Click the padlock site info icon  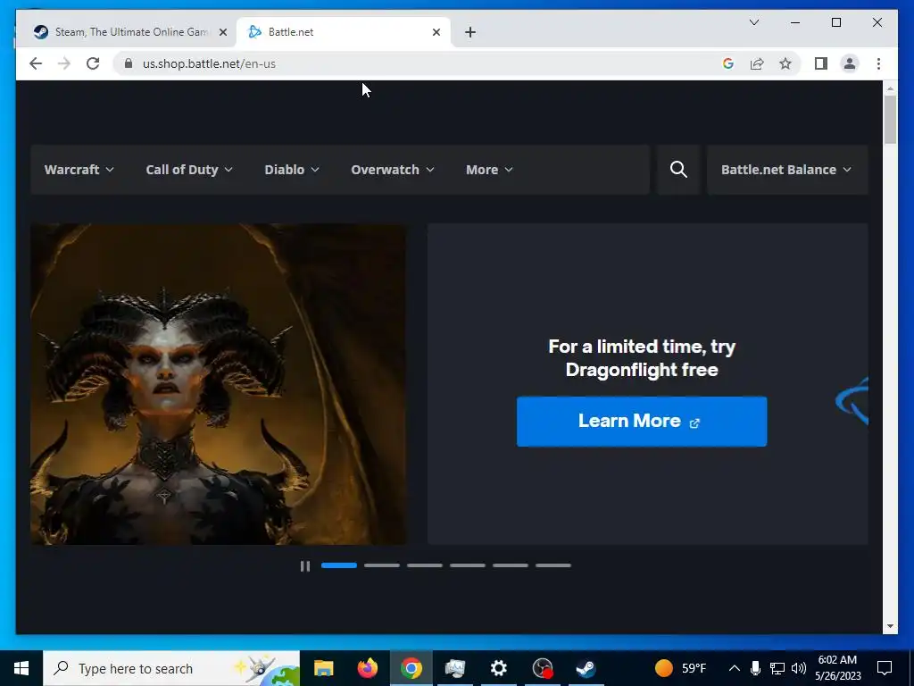[x=129, y=63]
